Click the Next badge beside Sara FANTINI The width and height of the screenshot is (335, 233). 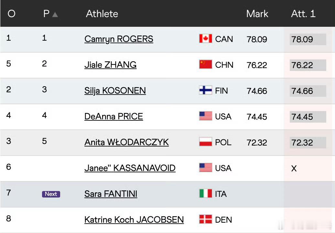point(51,194)
